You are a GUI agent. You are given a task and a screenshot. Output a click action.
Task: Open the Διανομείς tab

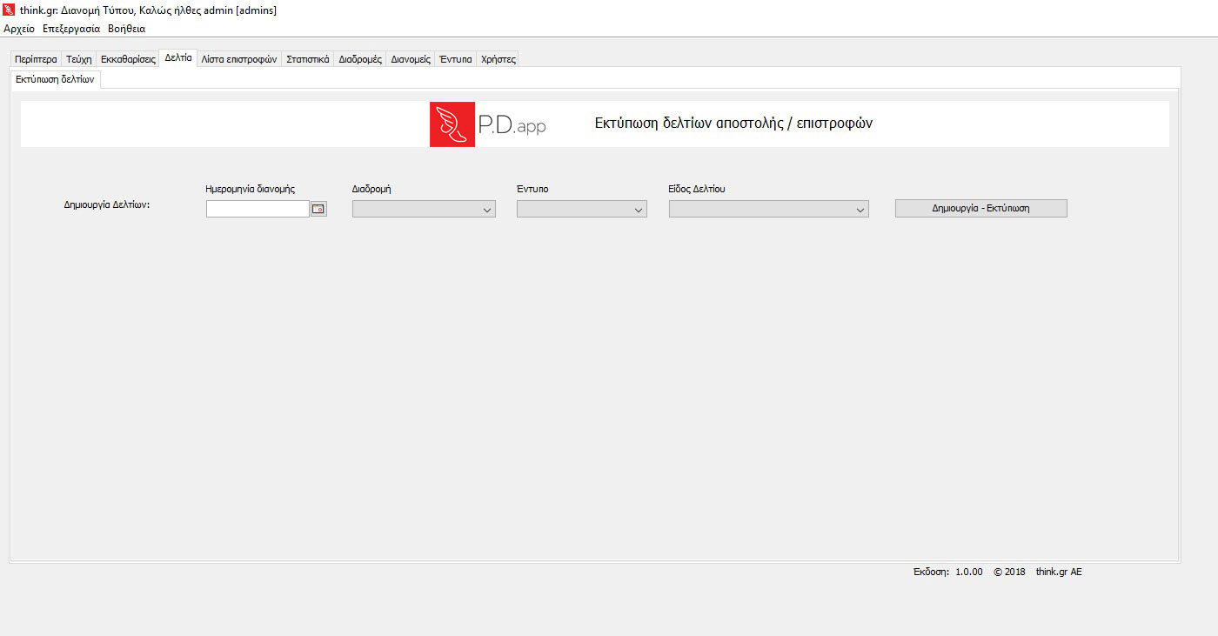point(411,59)
